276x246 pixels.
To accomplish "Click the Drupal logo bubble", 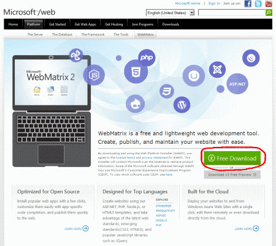I will point(135,104).
